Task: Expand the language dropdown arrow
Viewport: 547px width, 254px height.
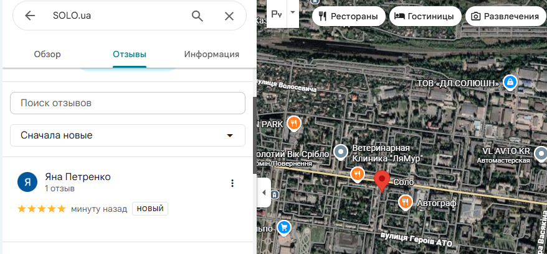Action: [293, 12]
